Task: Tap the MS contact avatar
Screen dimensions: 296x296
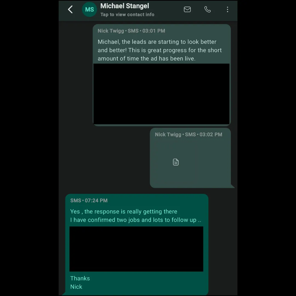Action: [x=89, y=9]
